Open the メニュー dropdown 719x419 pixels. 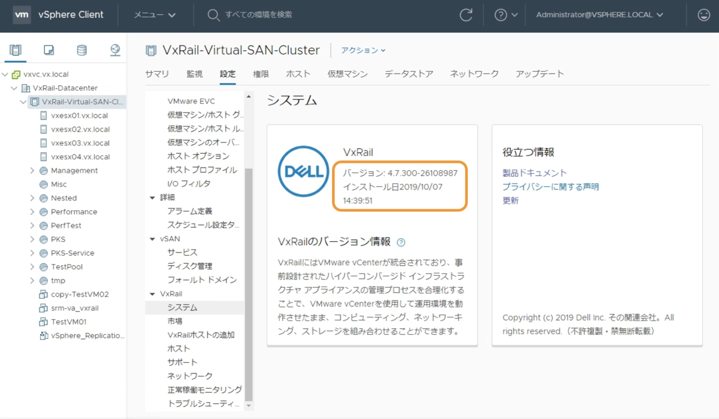155,15
